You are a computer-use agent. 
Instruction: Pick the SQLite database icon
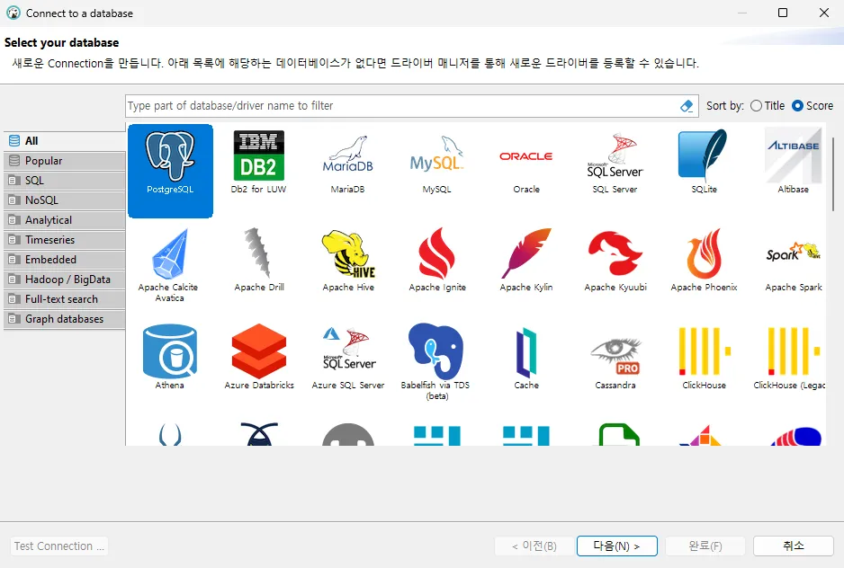coord(704,162)
